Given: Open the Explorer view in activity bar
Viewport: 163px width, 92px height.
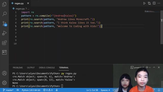Looking at the screenshot, I should click(4, 4).
